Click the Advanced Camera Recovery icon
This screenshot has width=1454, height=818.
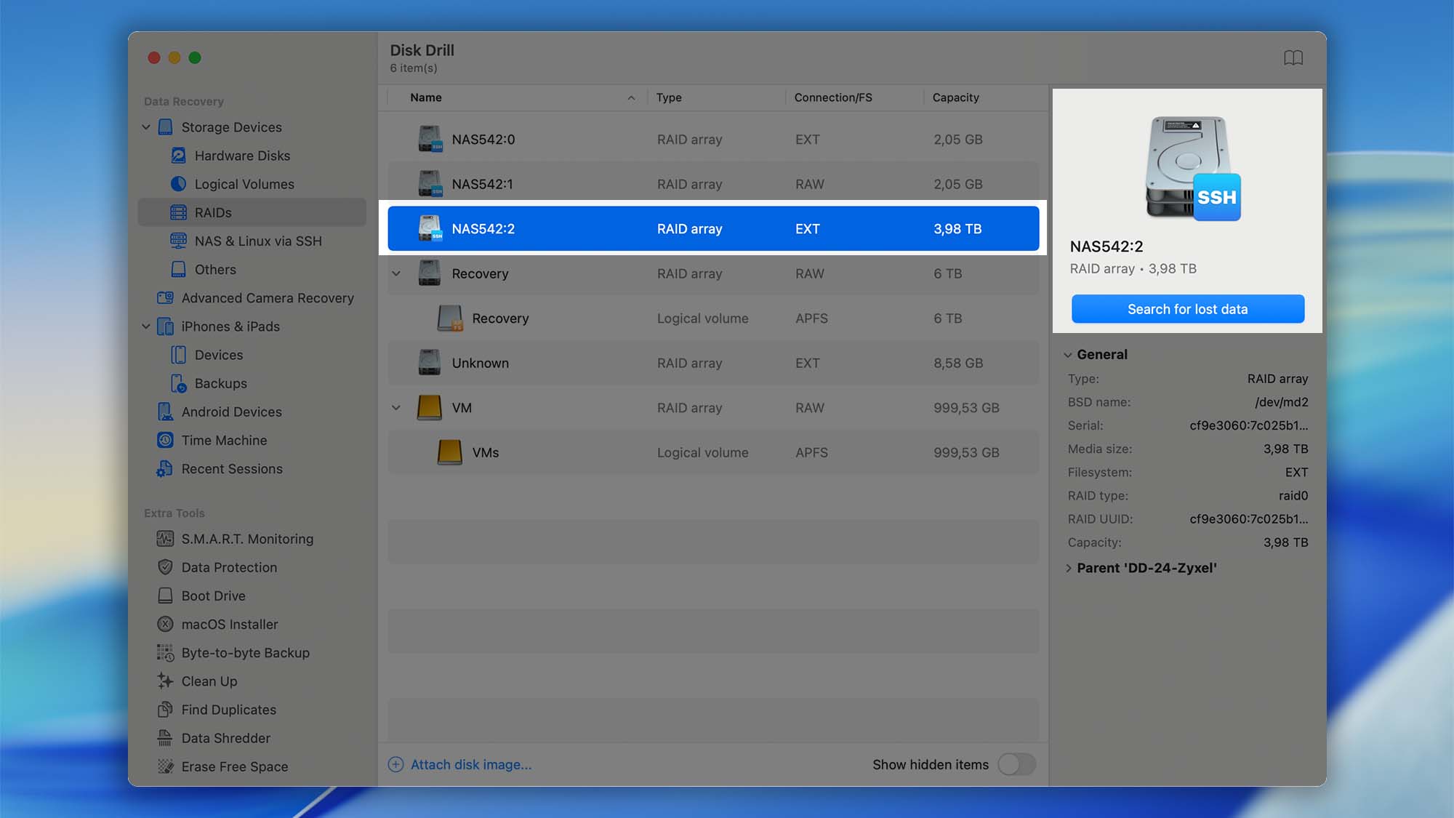pos(166,297)
